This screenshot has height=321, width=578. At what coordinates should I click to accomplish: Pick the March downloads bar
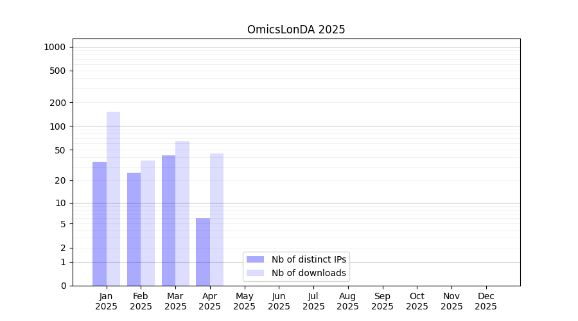pos(182,213)
